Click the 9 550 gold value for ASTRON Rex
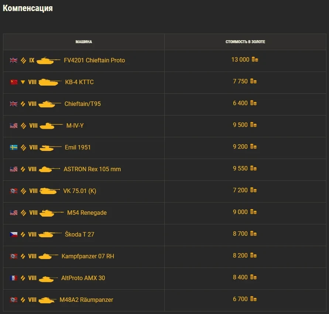The height and width of the screenshot is (314, 329). pos(240,168)
